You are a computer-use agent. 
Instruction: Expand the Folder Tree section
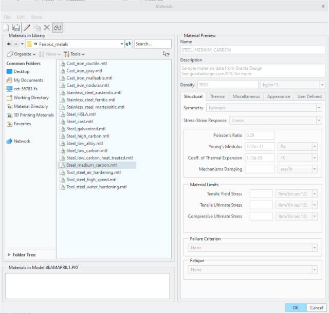[22, 254]
